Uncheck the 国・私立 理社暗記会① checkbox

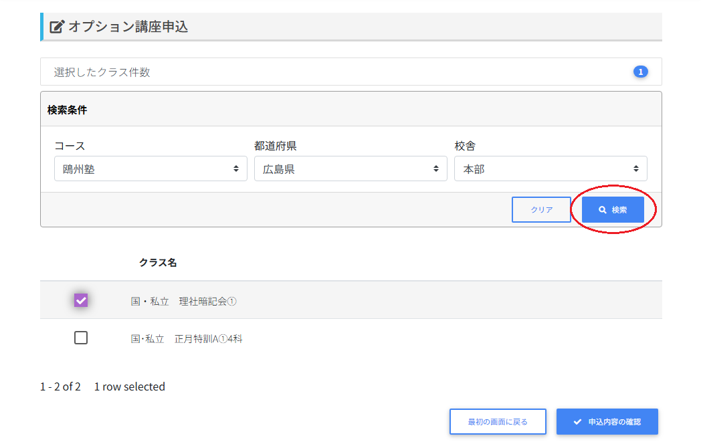81,301
